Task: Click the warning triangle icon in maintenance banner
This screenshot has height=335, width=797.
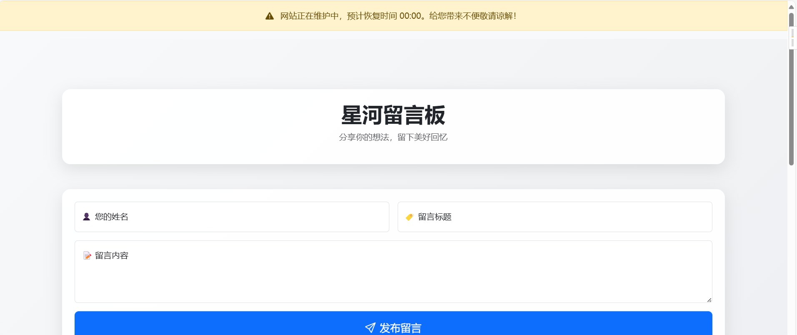Action: tap(270, 16)
